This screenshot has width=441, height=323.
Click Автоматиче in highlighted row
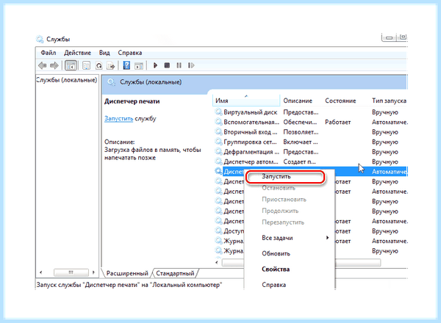click(x=390, y=171)
